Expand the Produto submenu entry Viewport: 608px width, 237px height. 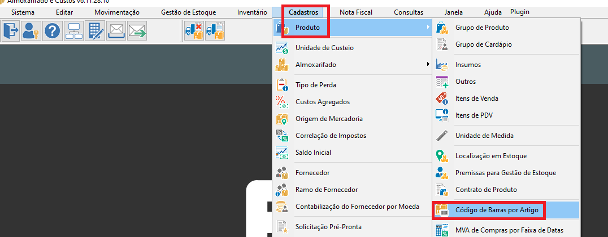click(353, 28)
